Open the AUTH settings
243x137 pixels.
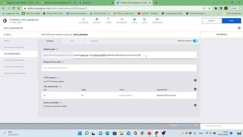point(144,21)
